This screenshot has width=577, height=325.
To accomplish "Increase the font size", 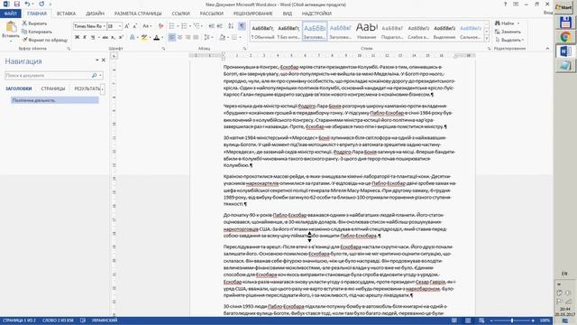I will 127,26.
